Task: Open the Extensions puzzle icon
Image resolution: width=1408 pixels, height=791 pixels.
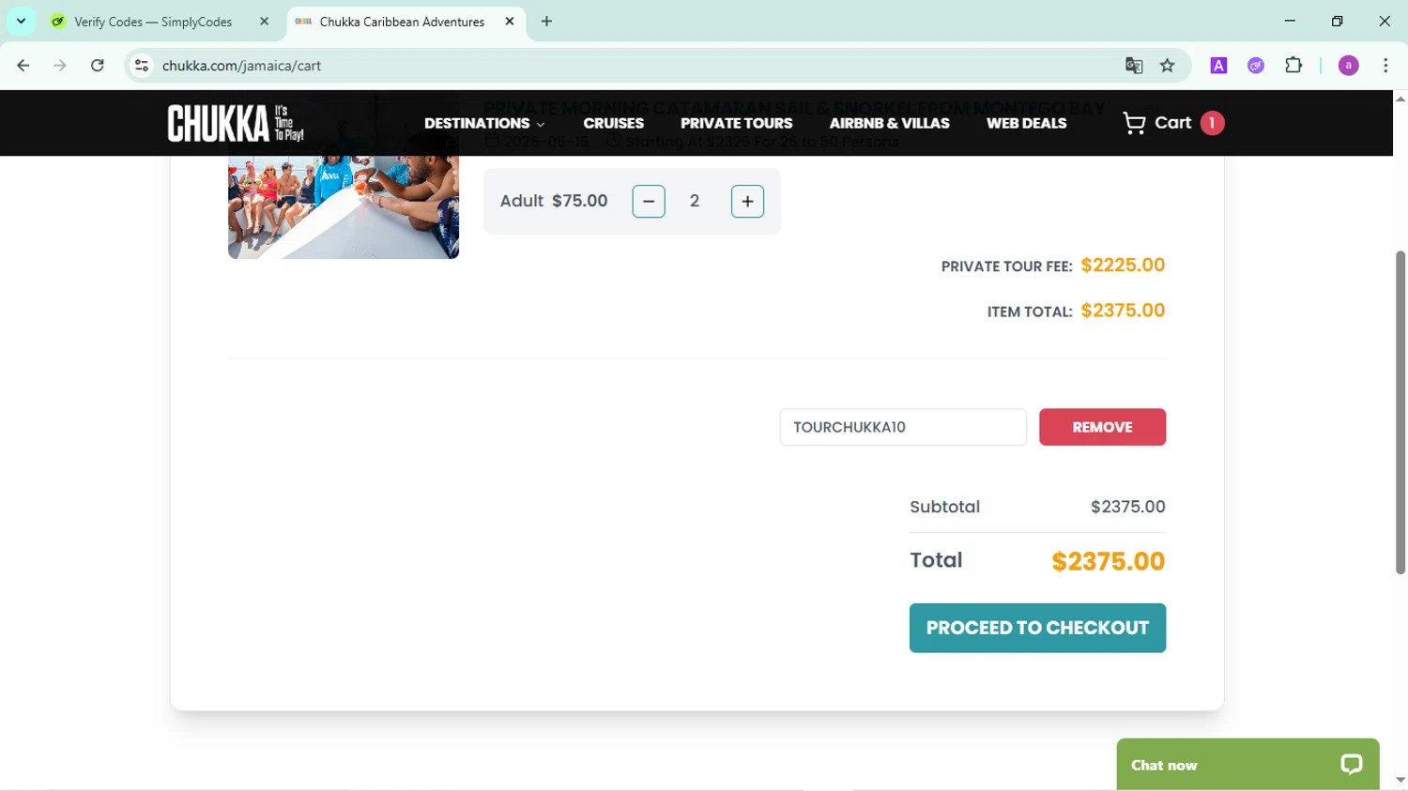Action: point(1293,66)
